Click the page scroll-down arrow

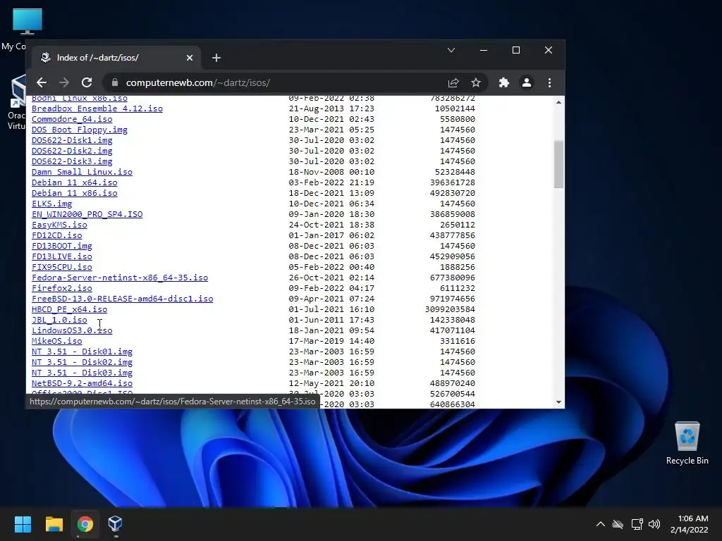558,402
